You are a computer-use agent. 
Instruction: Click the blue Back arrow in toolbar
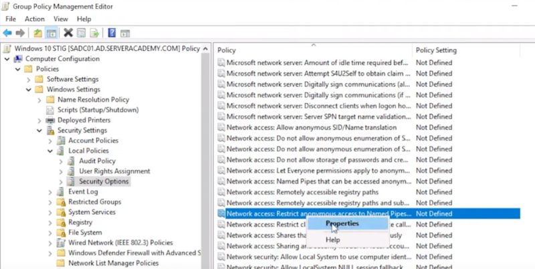7,33
